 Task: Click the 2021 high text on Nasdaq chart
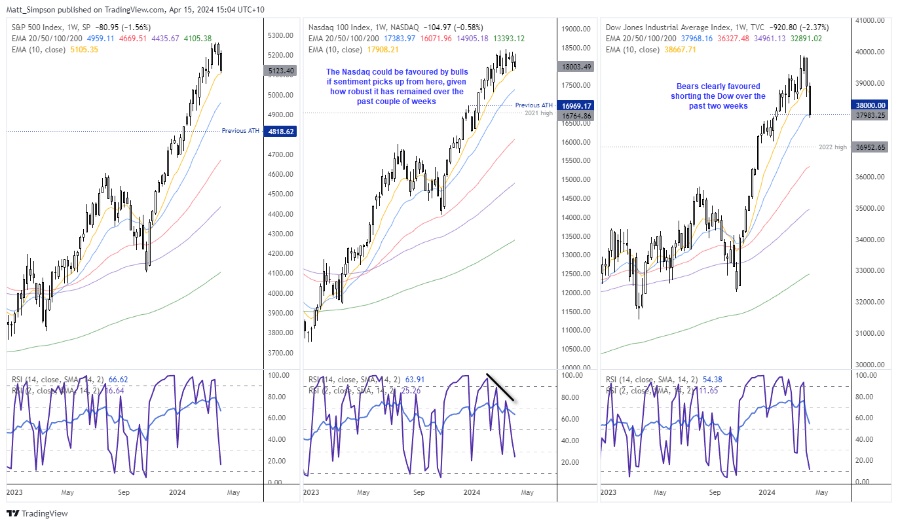538,113
